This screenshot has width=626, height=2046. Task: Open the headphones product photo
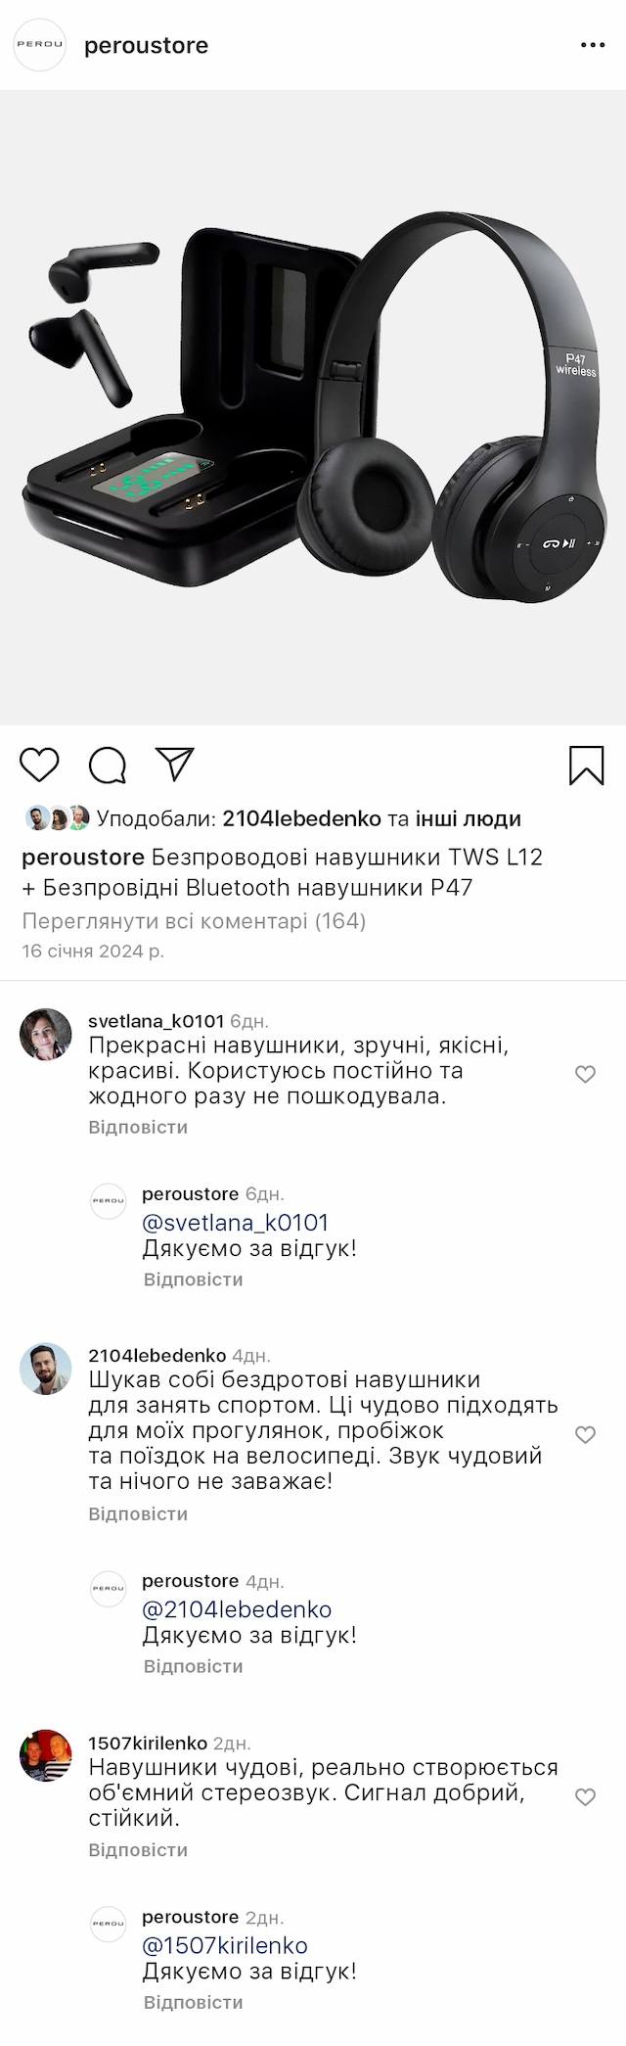point(313,407)
